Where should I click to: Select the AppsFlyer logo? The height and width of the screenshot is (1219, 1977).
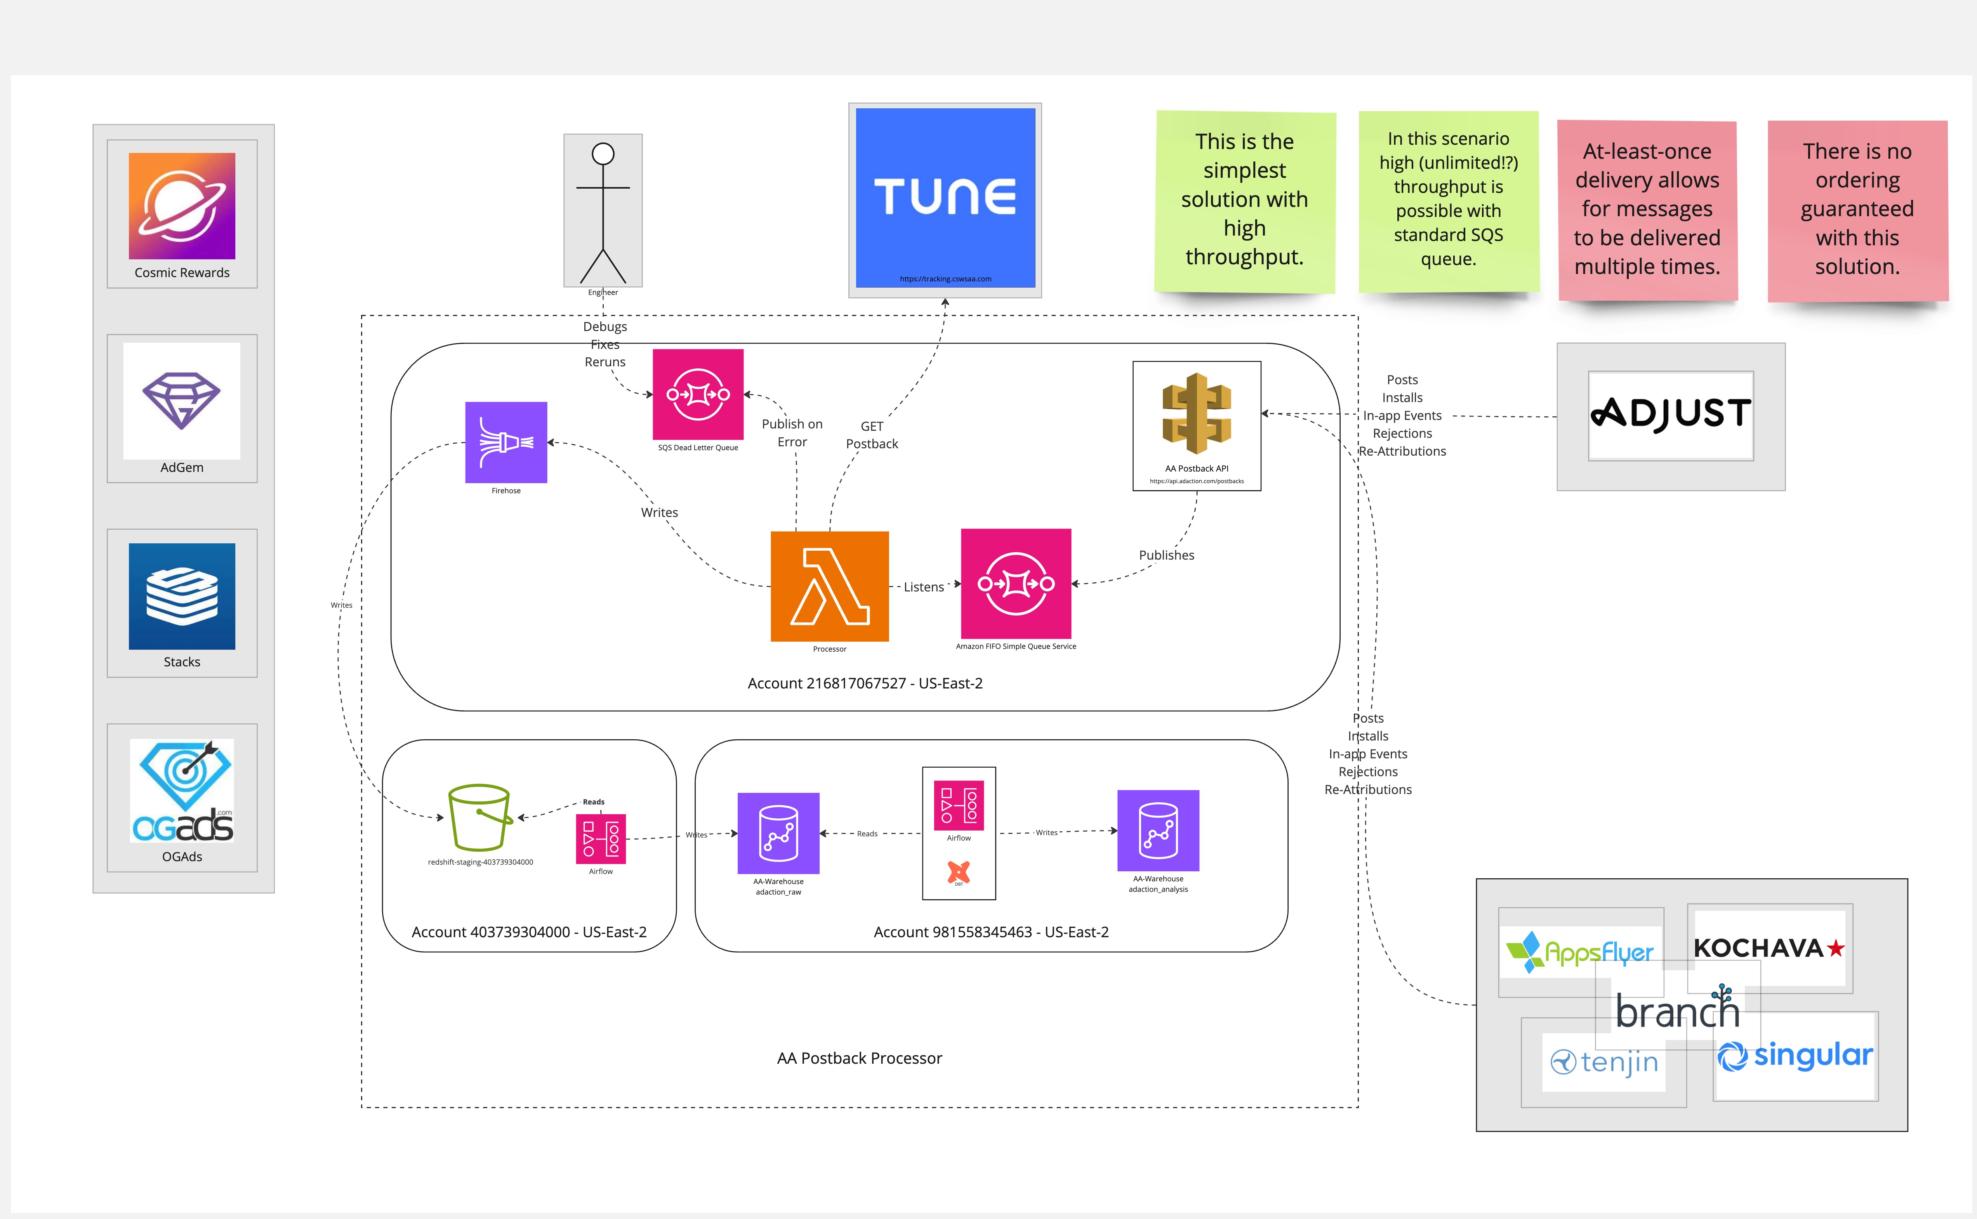(x=1579, y=952)
